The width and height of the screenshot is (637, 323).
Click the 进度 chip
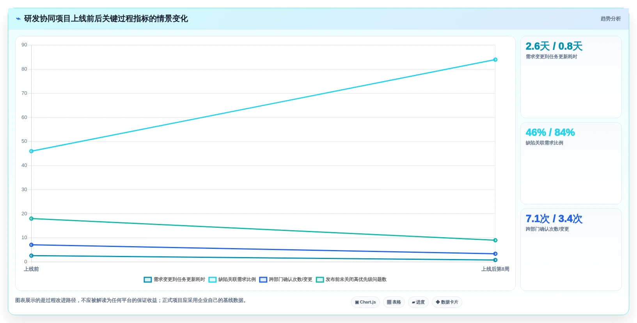click(x=418, y=302)
